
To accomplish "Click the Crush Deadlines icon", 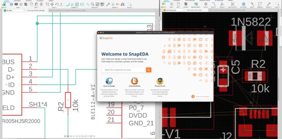I will (x=135, y=81).
